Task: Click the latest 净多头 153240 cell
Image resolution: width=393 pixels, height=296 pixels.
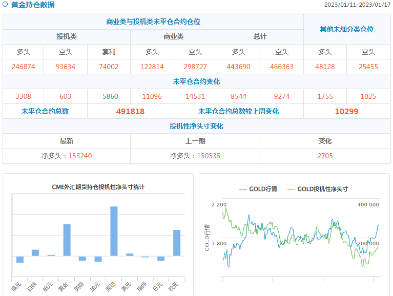Action: [67, 156]
